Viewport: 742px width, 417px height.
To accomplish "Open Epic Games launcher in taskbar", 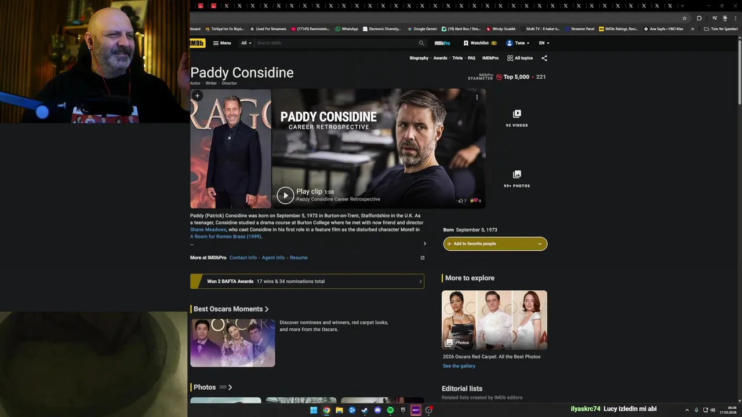I will [403, 410].
